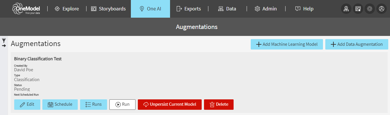This screenshot has height=115, width=390.
Task: Expand the sidebar with the arrow icon
Action: pyautogui.click(x=4, y=46)
